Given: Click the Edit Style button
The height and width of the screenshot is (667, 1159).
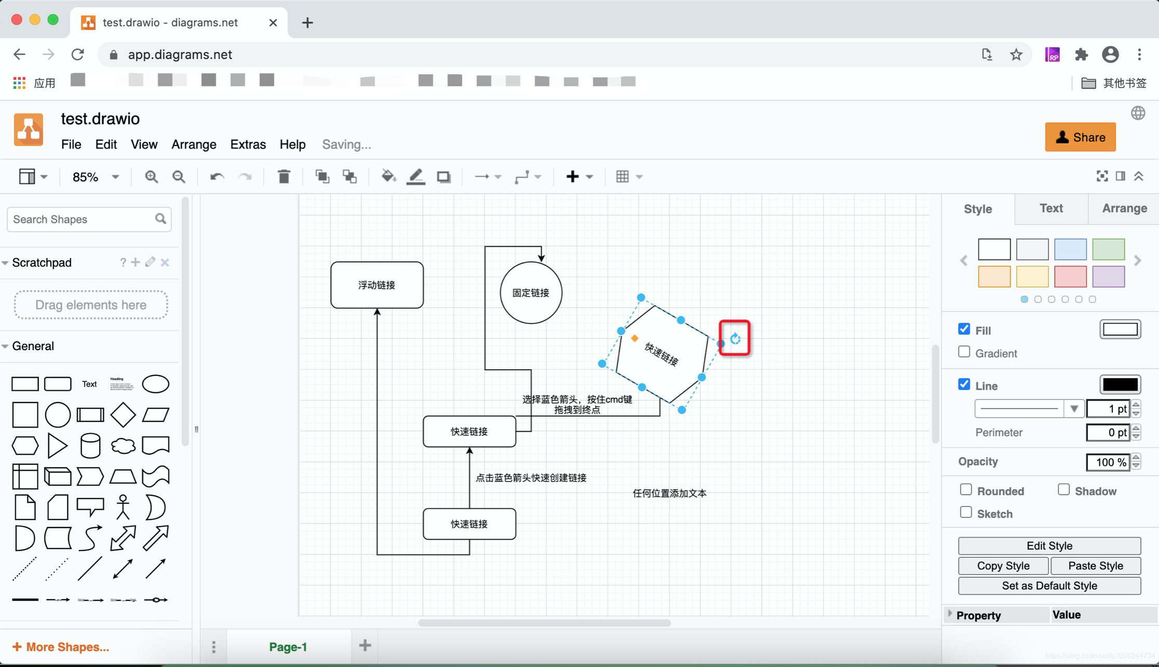Looking at the screenshot, I should 1050,546.
